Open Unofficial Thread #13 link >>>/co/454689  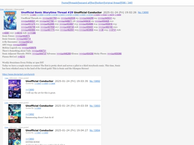pos(86,24)
